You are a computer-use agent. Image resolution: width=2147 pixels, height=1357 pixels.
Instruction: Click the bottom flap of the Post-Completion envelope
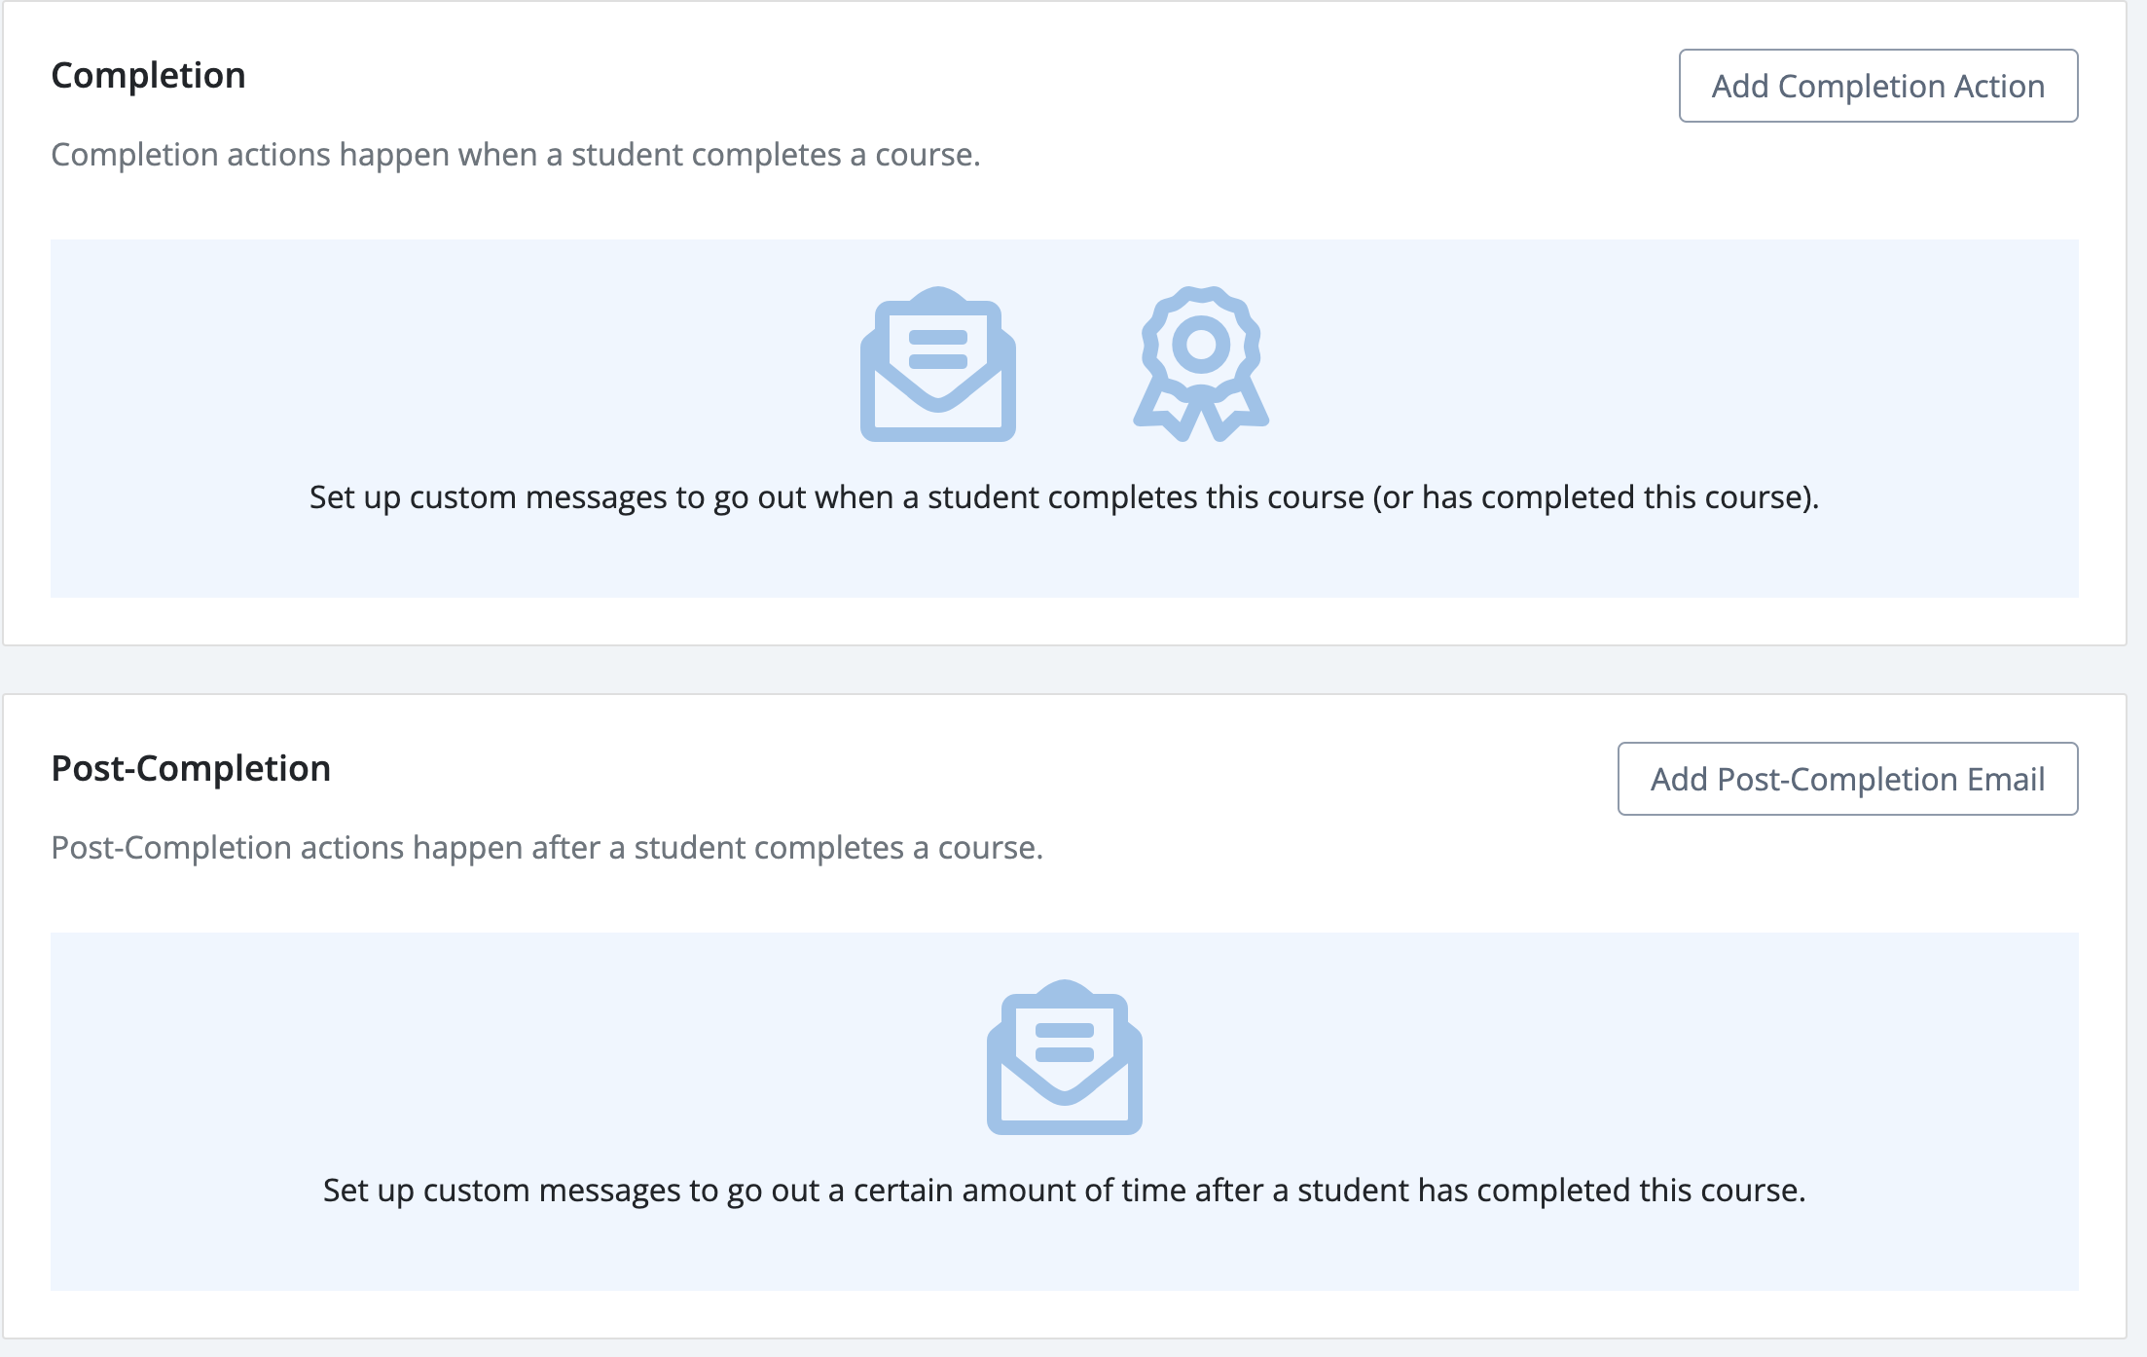click(1064, 1110)
